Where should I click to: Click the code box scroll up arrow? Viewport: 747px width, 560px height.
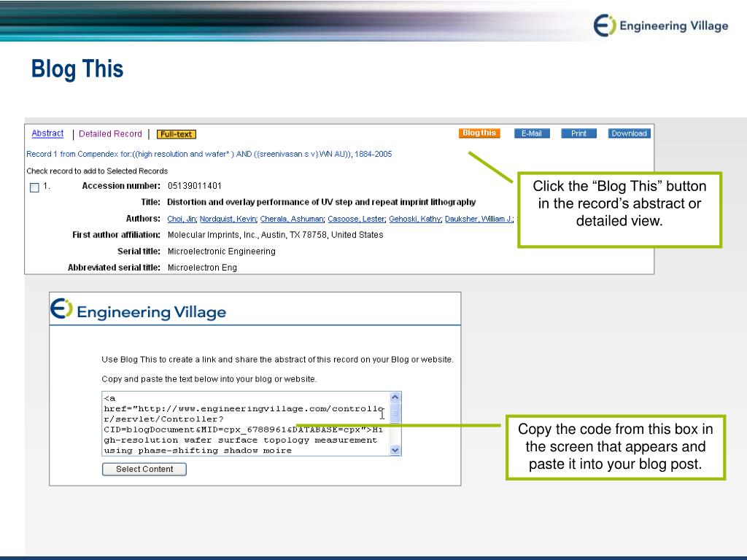(395, 397)
